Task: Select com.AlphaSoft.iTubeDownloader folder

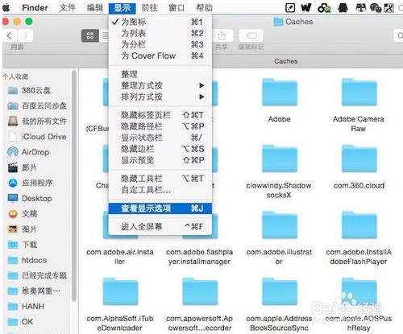Action: (120, 292)
